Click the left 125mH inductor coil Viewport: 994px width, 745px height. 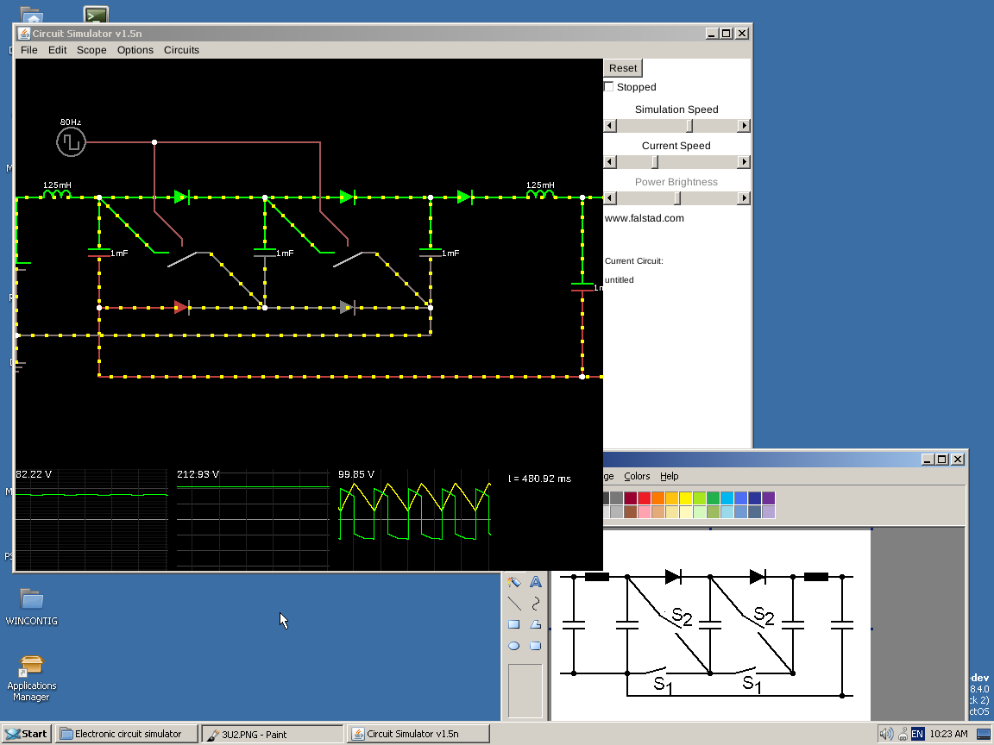coord(57,195)
